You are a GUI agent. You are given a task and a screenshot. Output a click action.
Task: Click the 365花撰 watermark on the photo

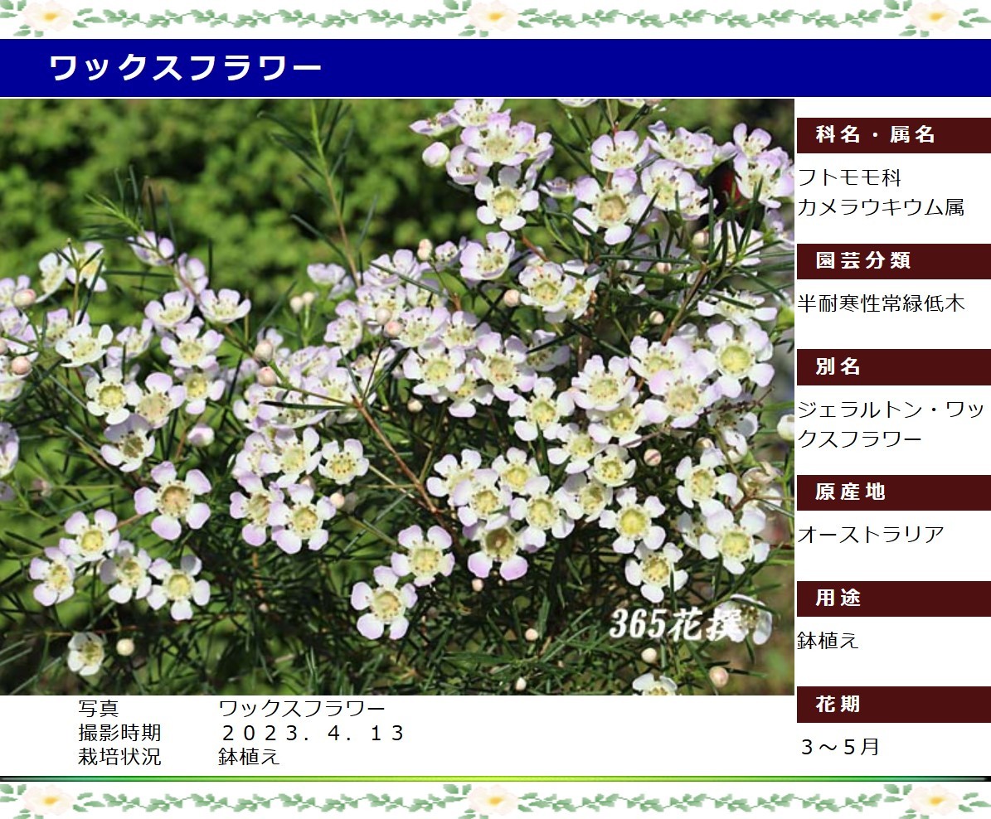coord(675,624)
